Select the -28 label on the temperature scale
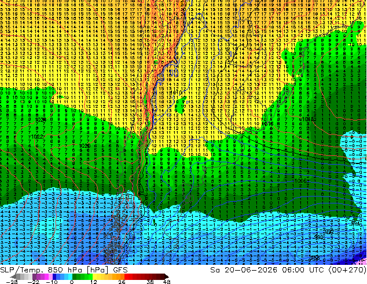 click(x=12, y=282)
